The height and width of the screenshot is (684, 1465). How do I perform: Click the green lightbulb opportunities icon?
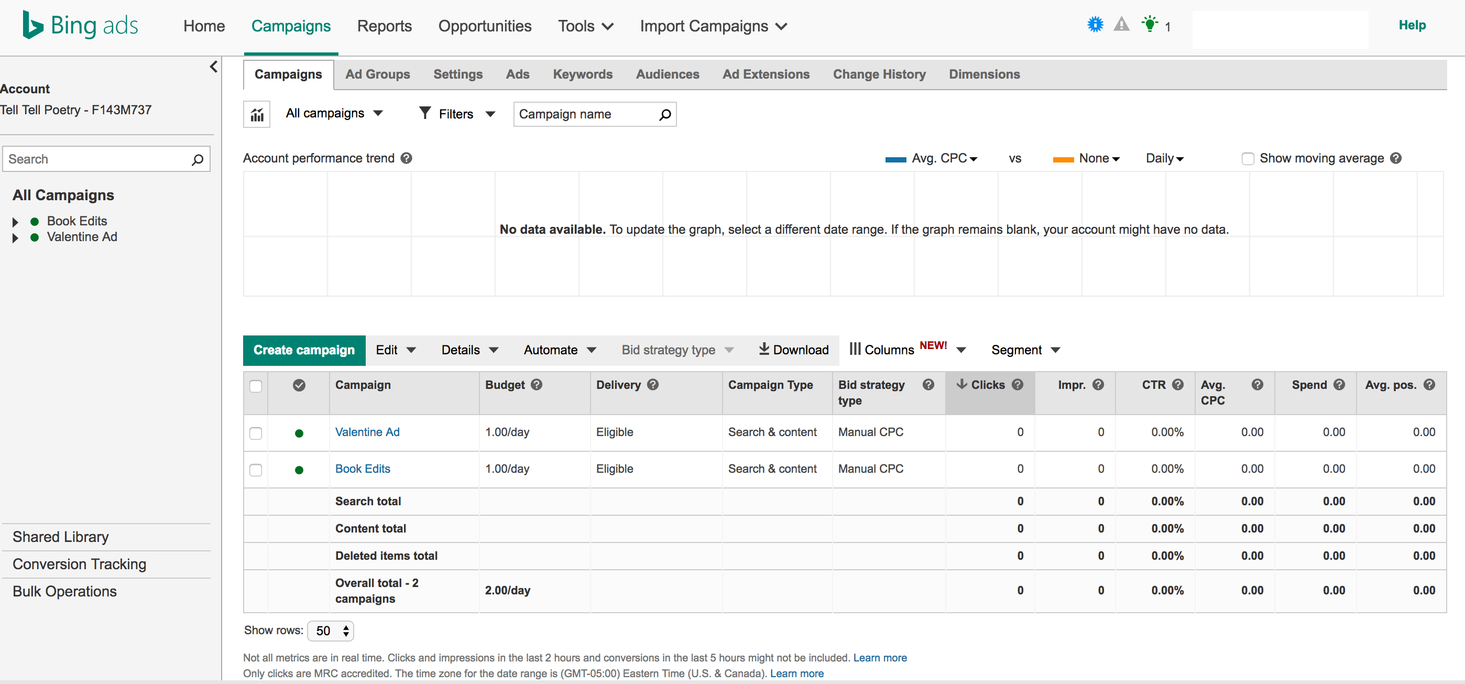click(x=1150, y=25)
